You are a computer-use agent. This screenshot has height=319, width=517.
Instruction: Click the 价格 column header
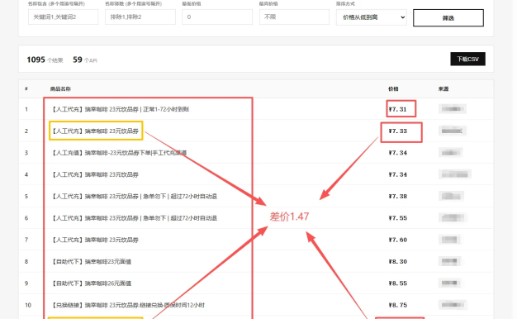[x=393, y=88]
